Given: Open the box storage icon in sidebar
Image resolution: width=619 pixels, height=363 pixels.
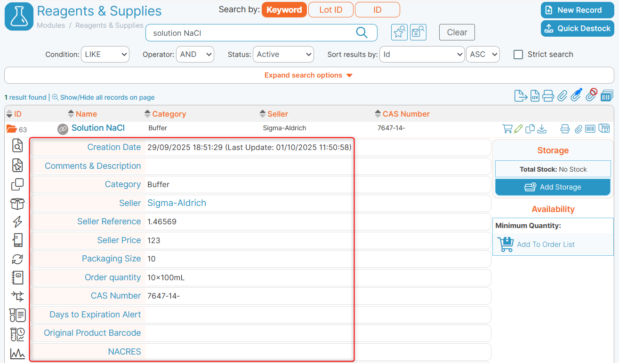Looking at the screenshot, I should tap(17, 203).
